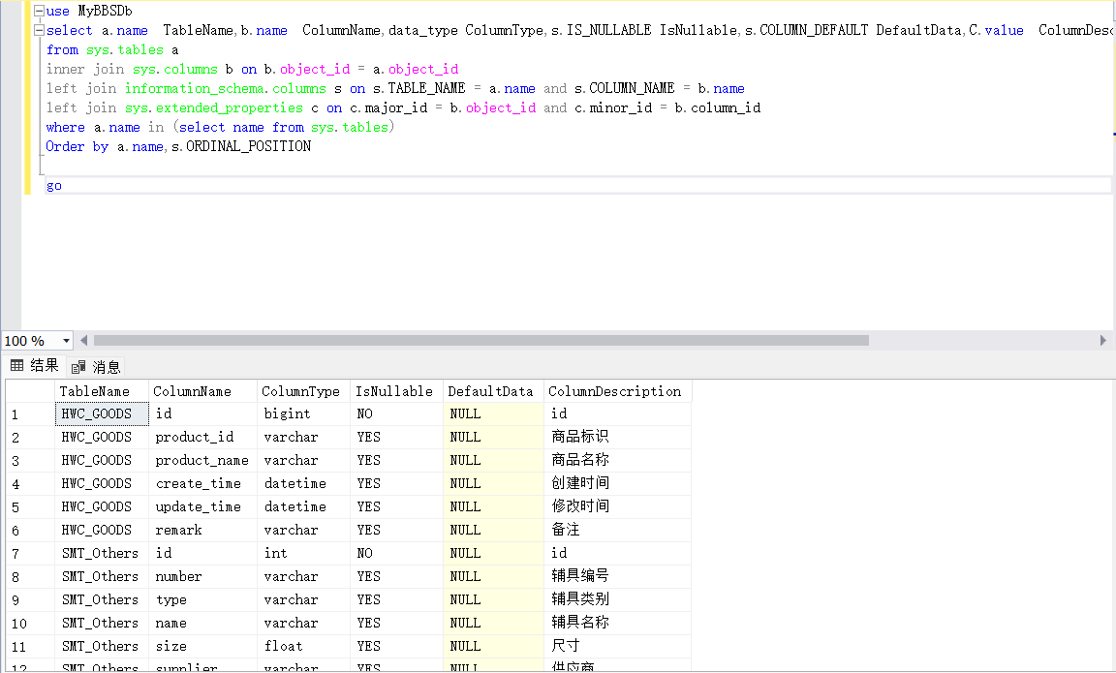Click the 'int' type cell in row 7
1116x673 pixels.
tap(304, 554)
